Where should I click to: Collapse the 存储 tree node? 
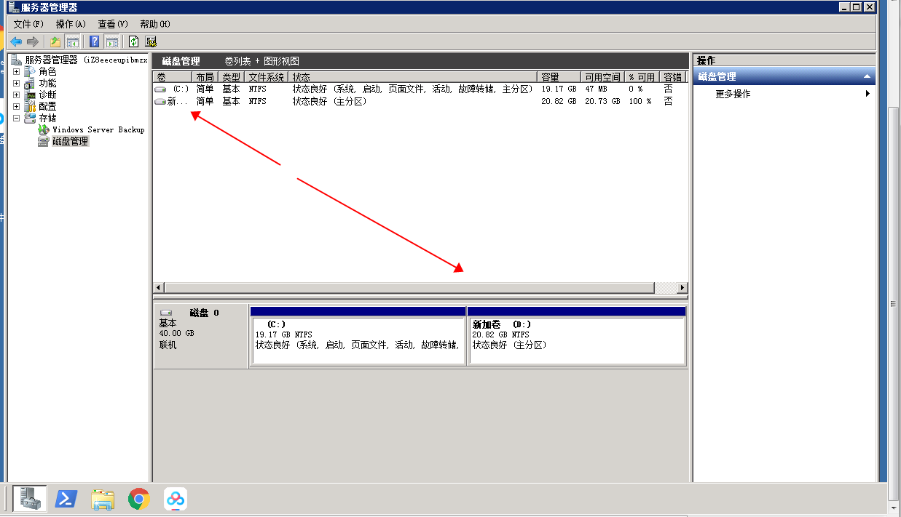click(16, 119)
